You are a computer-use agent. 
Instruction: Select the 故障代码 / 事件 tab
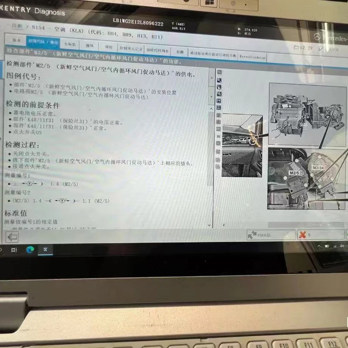click(x=43, y=42)
